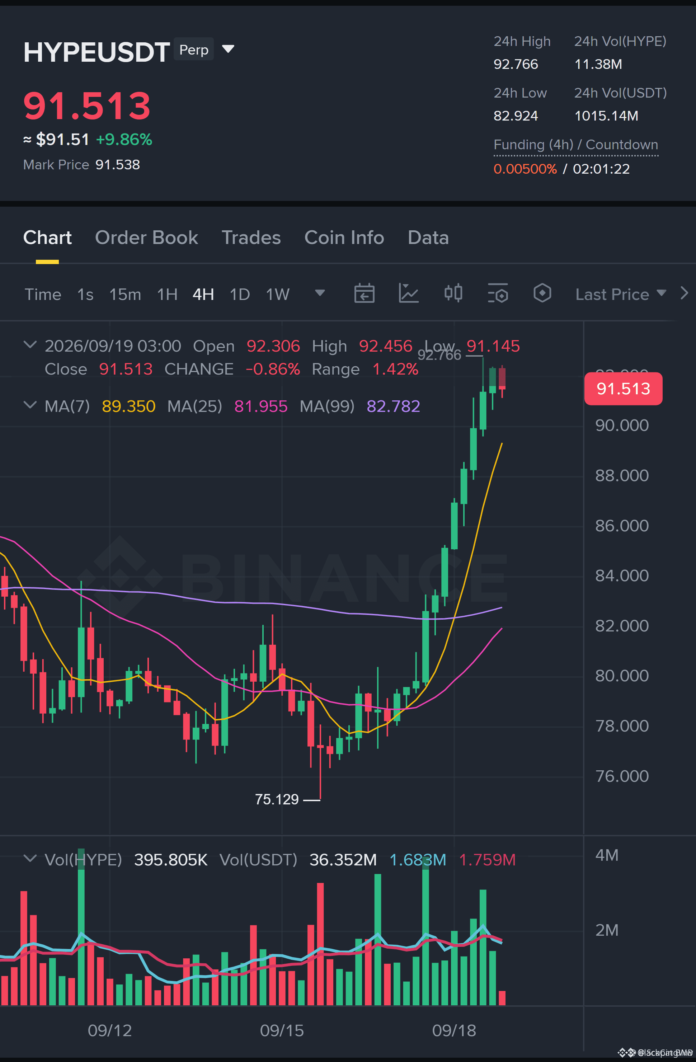The width and height of the screenshot is (696, 1062).
Task: Select the 1W timeframe button
Action: pyautogui.click(x=278, y=295)
